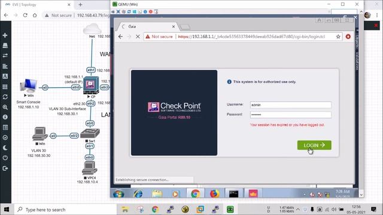Screen dimensions: 383x215
Task: Click settings gear icon in QEMU toolbar
Action: click(124, 11)
